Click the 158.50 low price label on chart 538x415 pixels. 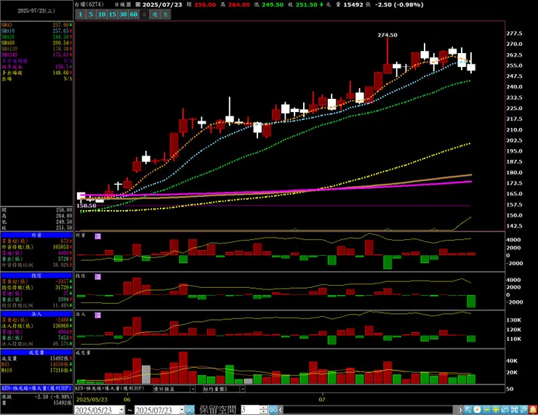tap(86, 206)
